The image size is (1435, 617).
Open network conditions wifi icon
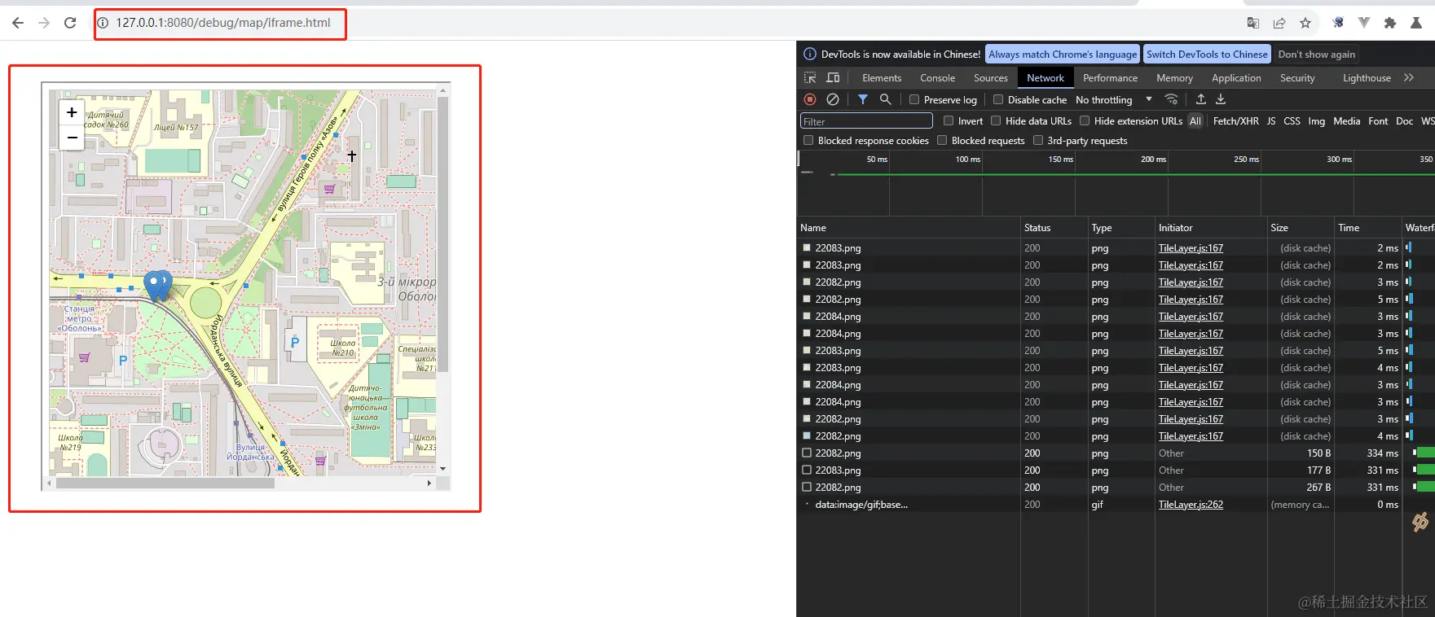coord(1172,99)
